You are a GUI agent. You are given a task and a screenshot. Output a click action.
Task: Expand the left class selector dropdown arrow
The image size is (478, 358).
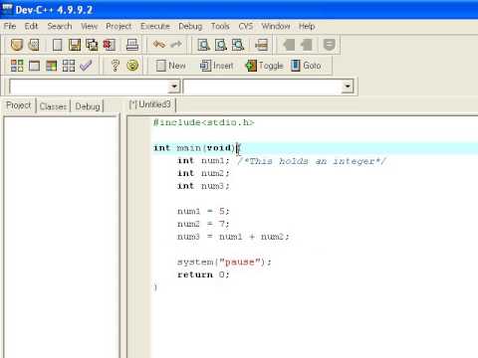click(x=174, y=87)
